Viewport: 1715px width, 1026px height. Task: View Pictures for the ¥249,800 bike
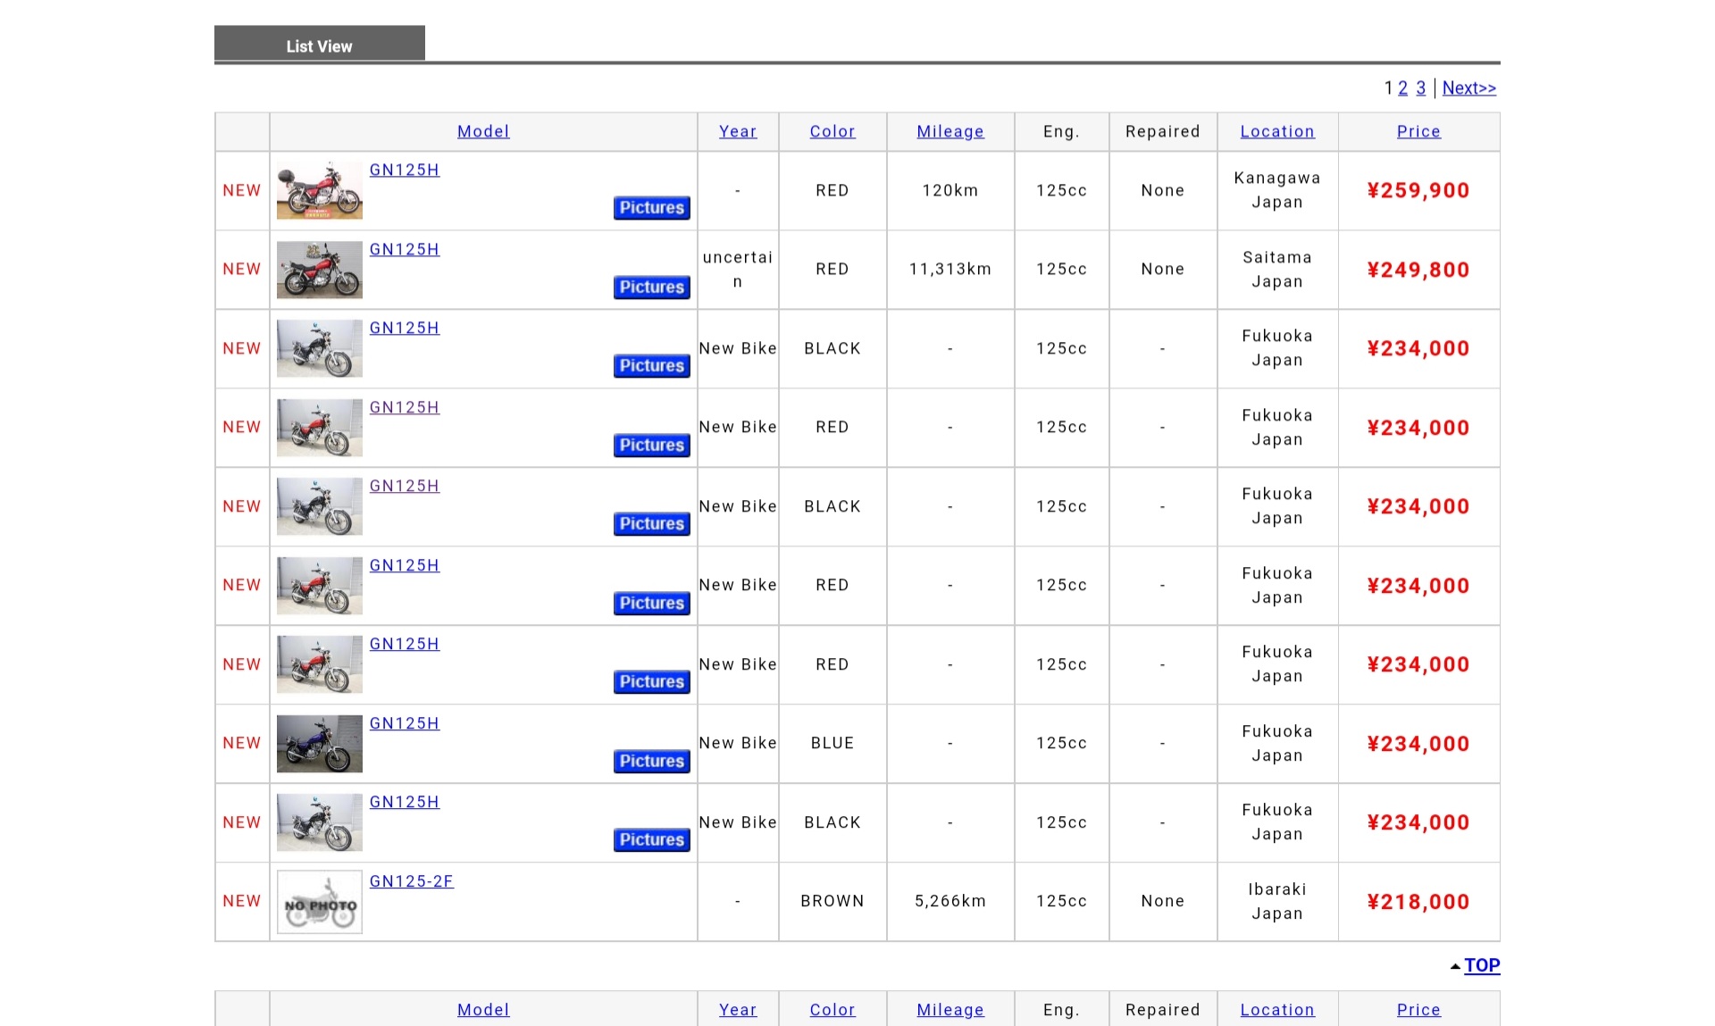652,288
